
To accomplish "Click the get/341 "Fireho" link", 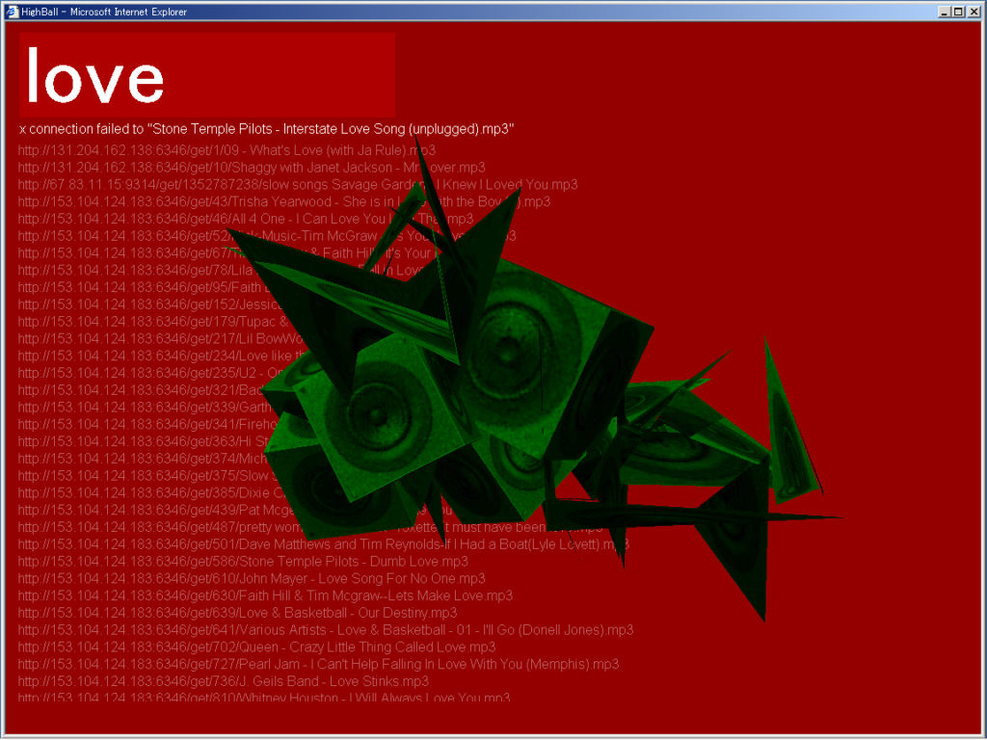I will click(x=147, y=424).
